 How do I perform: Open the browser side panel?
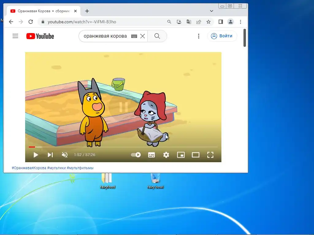point(221,22)
